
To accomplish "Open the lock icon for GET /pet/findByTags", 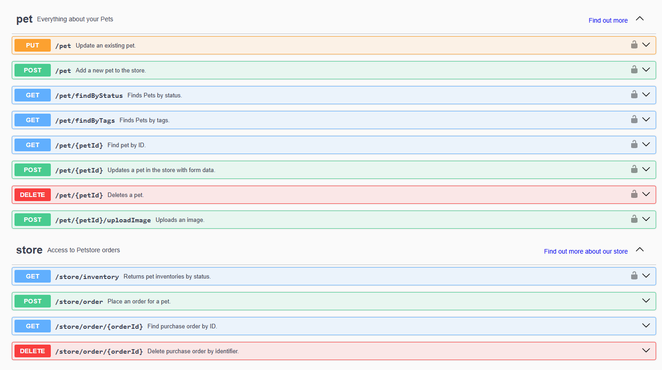I will 634,119.
